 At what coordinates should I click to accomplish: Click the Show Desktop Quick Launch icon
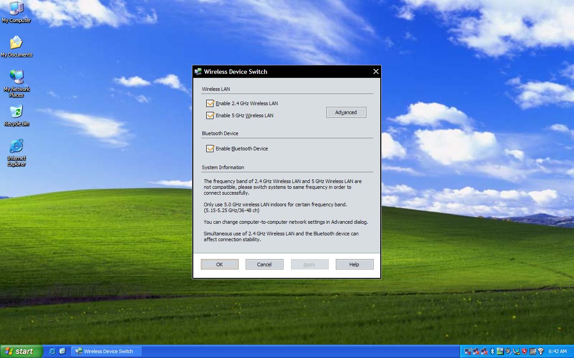[62, 351]
